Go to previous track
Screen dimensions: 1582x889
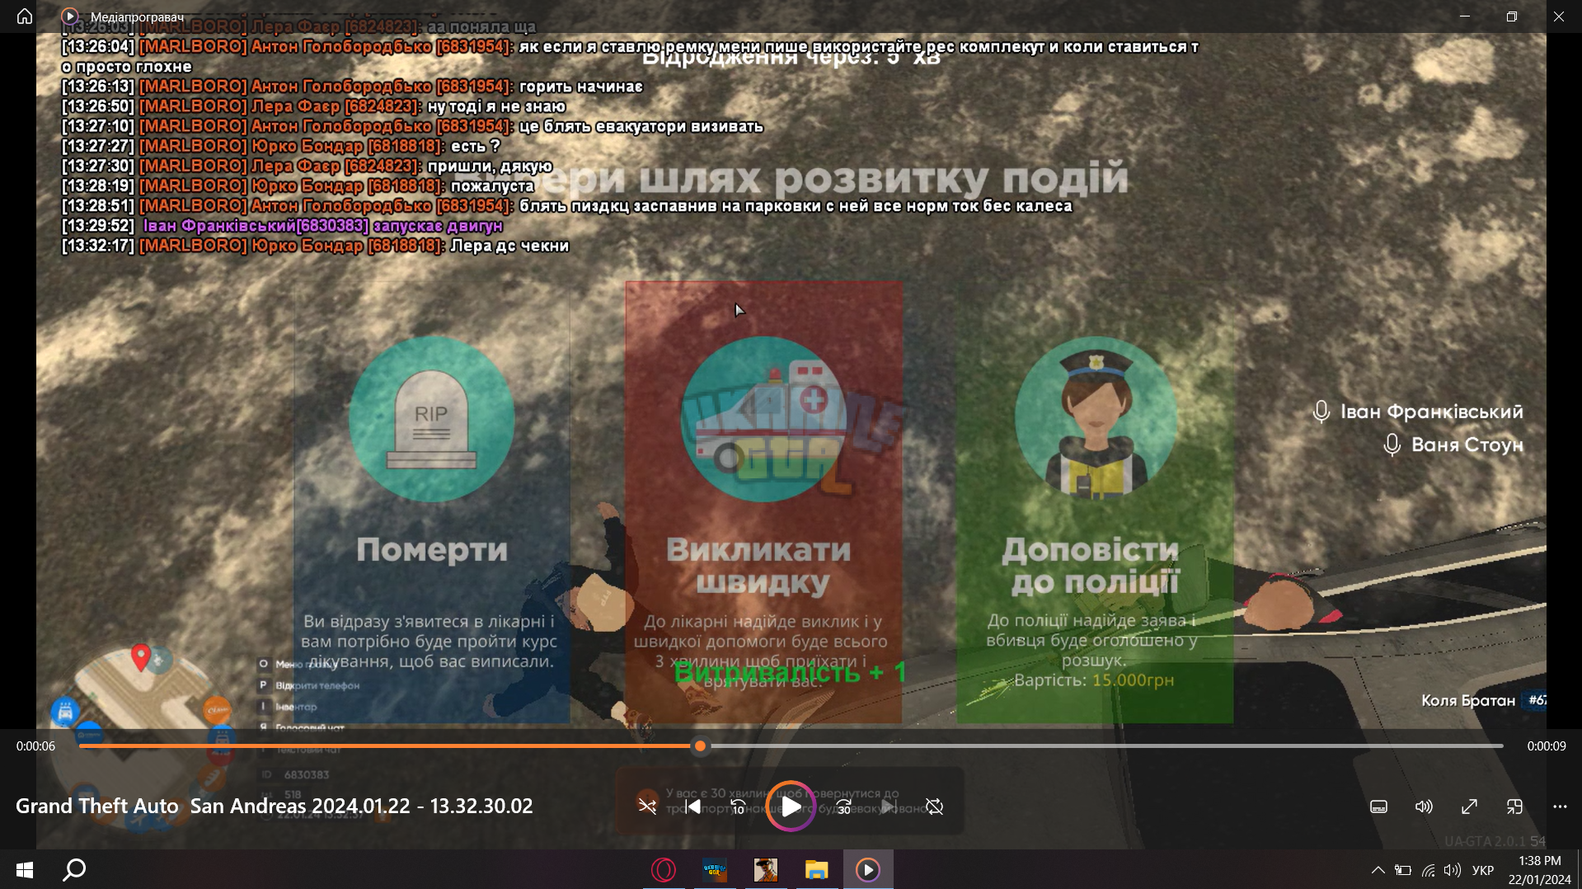click(x=693, y=806)
